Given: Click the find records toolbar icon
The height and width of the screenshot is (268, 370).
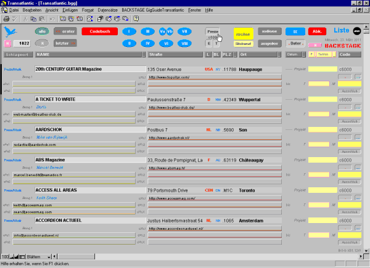Looking at the screenshot, I should (x=101, y=18).
